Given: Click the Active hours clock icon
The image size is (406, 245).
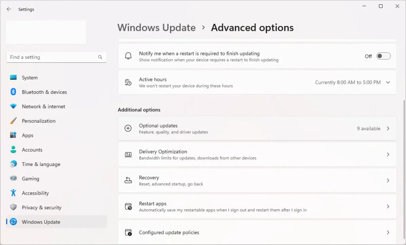Looking at the screenshot, I should 128,82.
